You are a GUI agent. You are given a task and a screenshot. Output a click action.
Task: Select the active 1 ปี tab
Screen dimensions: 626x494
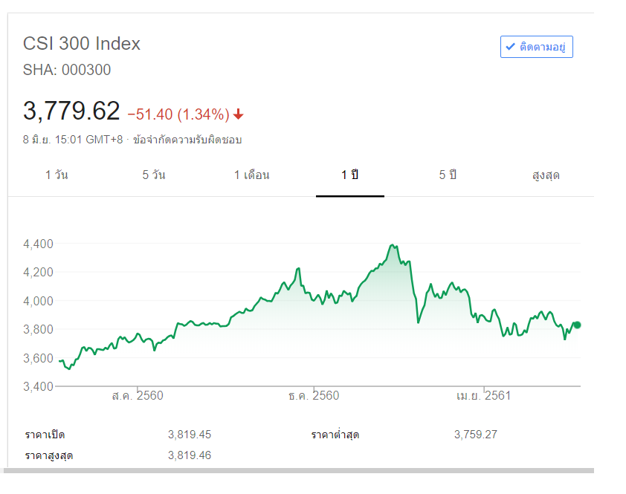[x=350, y=175]
